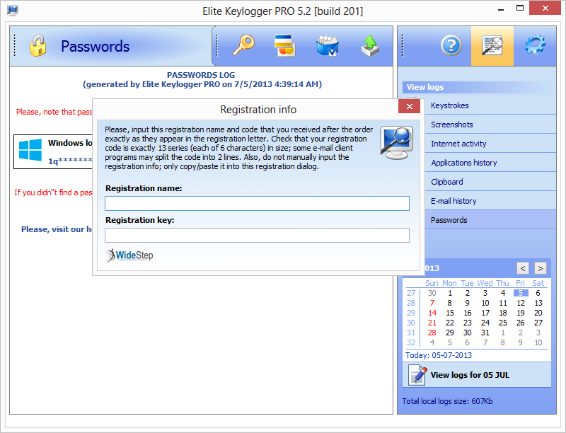The width and height of the screenshot is (566, 433).
Task: Open the Screenshots log
Action: (x=451, y=125)
